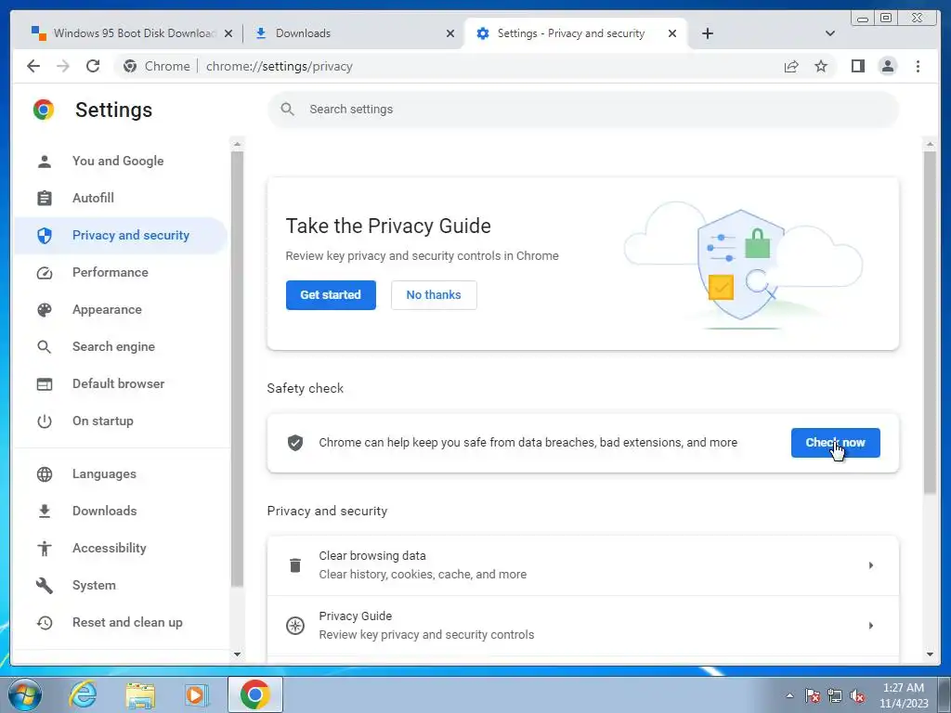Click the Chrome taskbar button
Image resolution: width=951 pixels, height=713 pixels.
click(255, 694)
